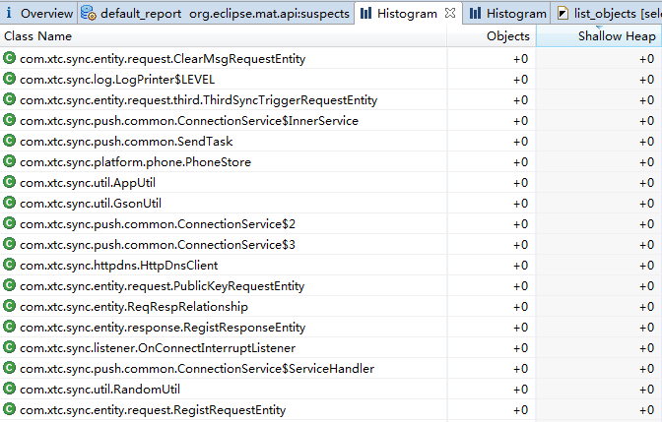Select the RegistRequestEntity class name
The height and width of the screenshot is (422, 662).
point(153,410)
